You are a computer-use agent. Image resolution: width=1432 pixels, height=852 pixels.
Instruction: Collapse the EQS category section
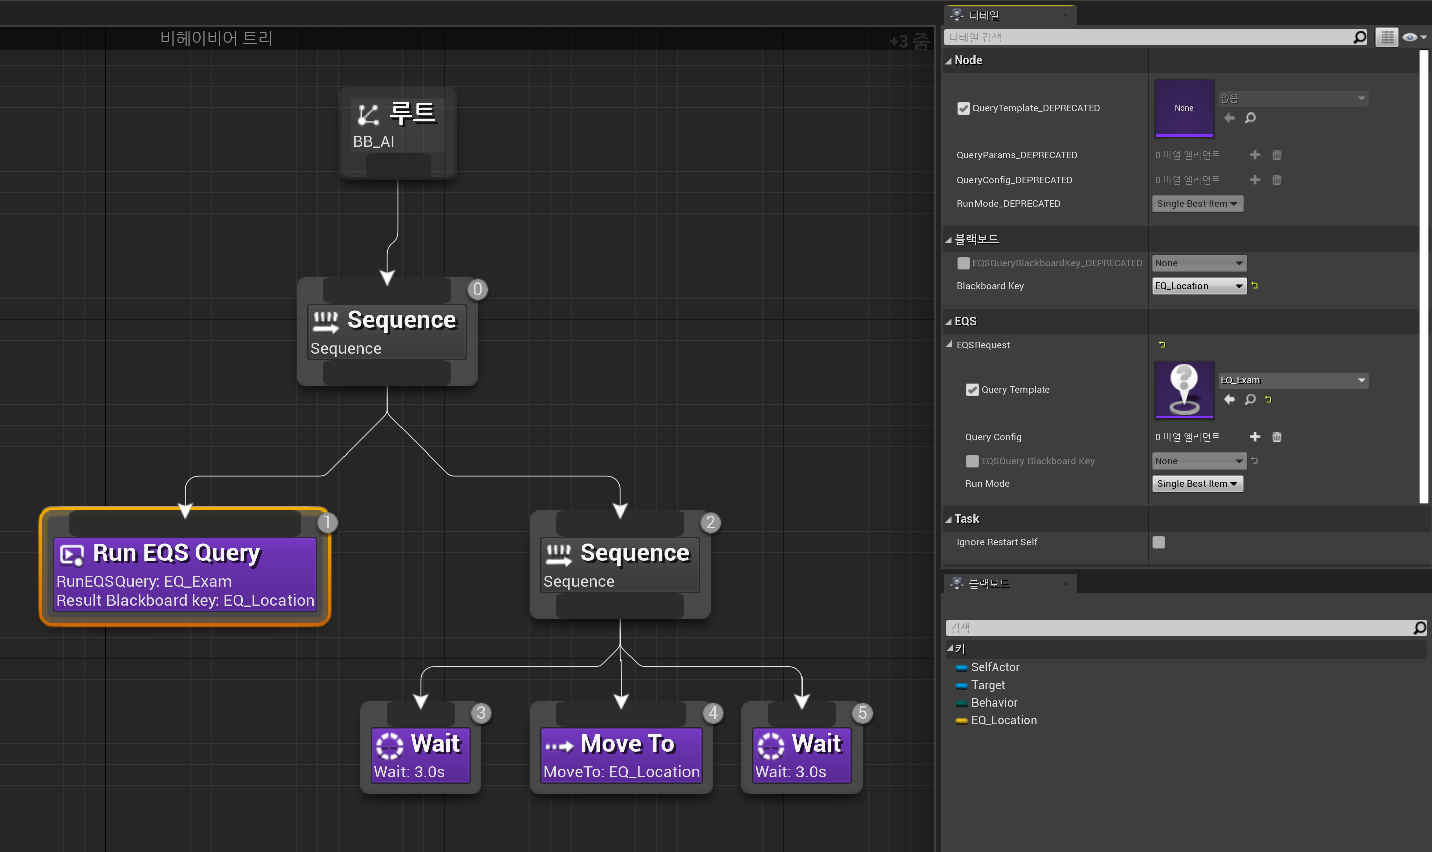pyautogui.click(x=949, y=321)
